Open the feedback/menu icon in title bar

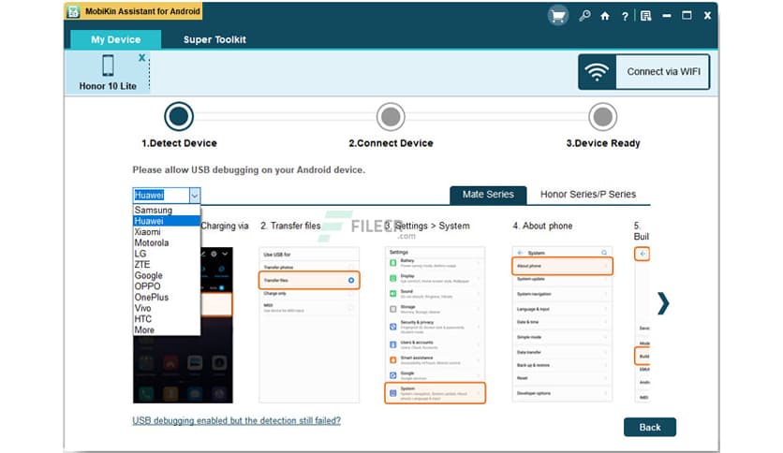645,16
